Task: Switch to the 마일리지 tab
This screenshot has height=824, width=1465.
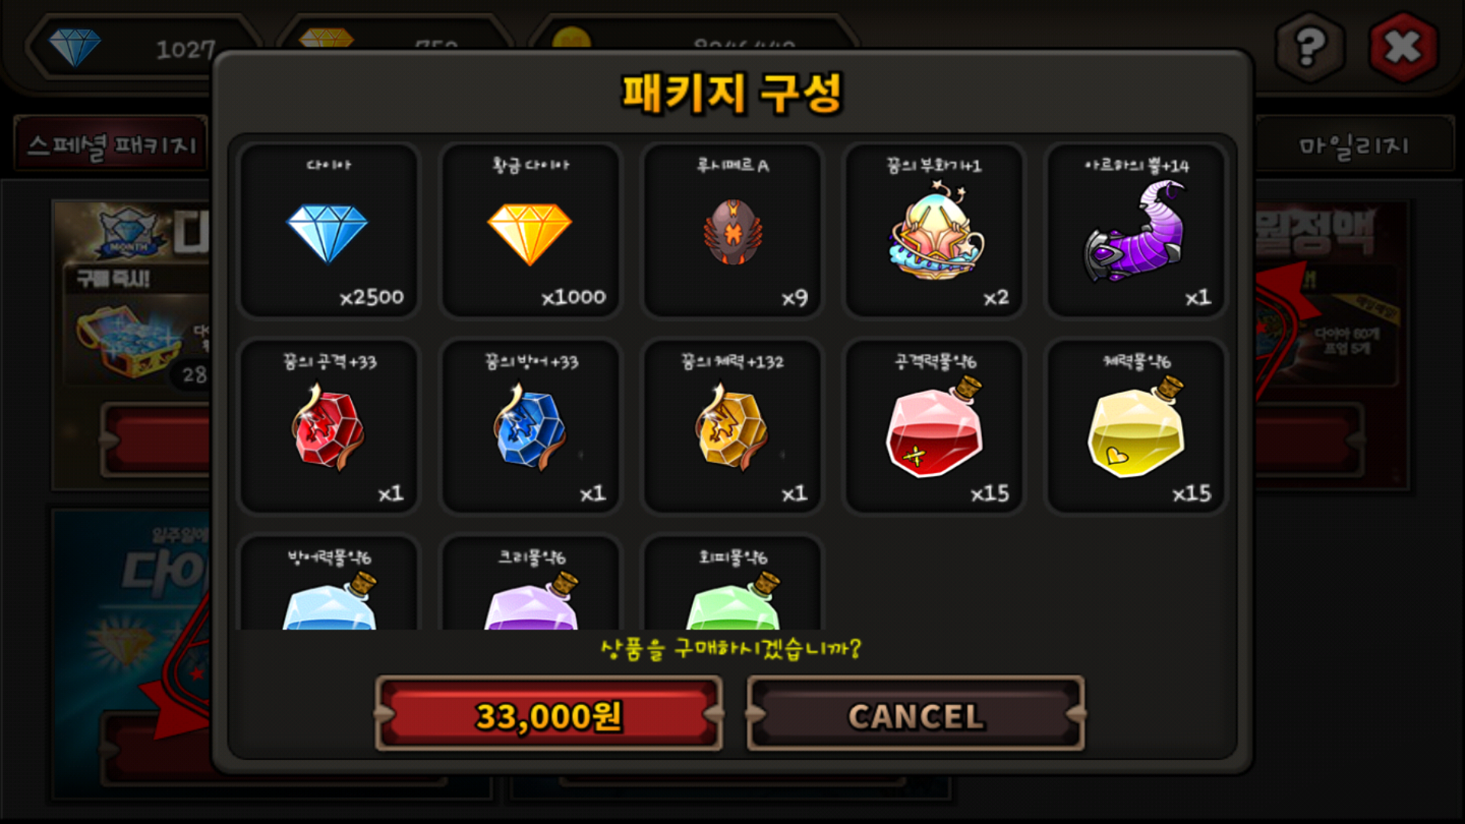Action: coord(1354,144)
